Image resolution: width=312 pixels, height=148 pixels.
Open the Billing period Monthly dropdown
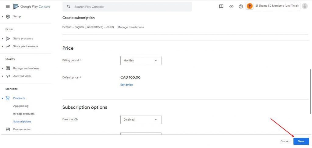coord(141,61)
